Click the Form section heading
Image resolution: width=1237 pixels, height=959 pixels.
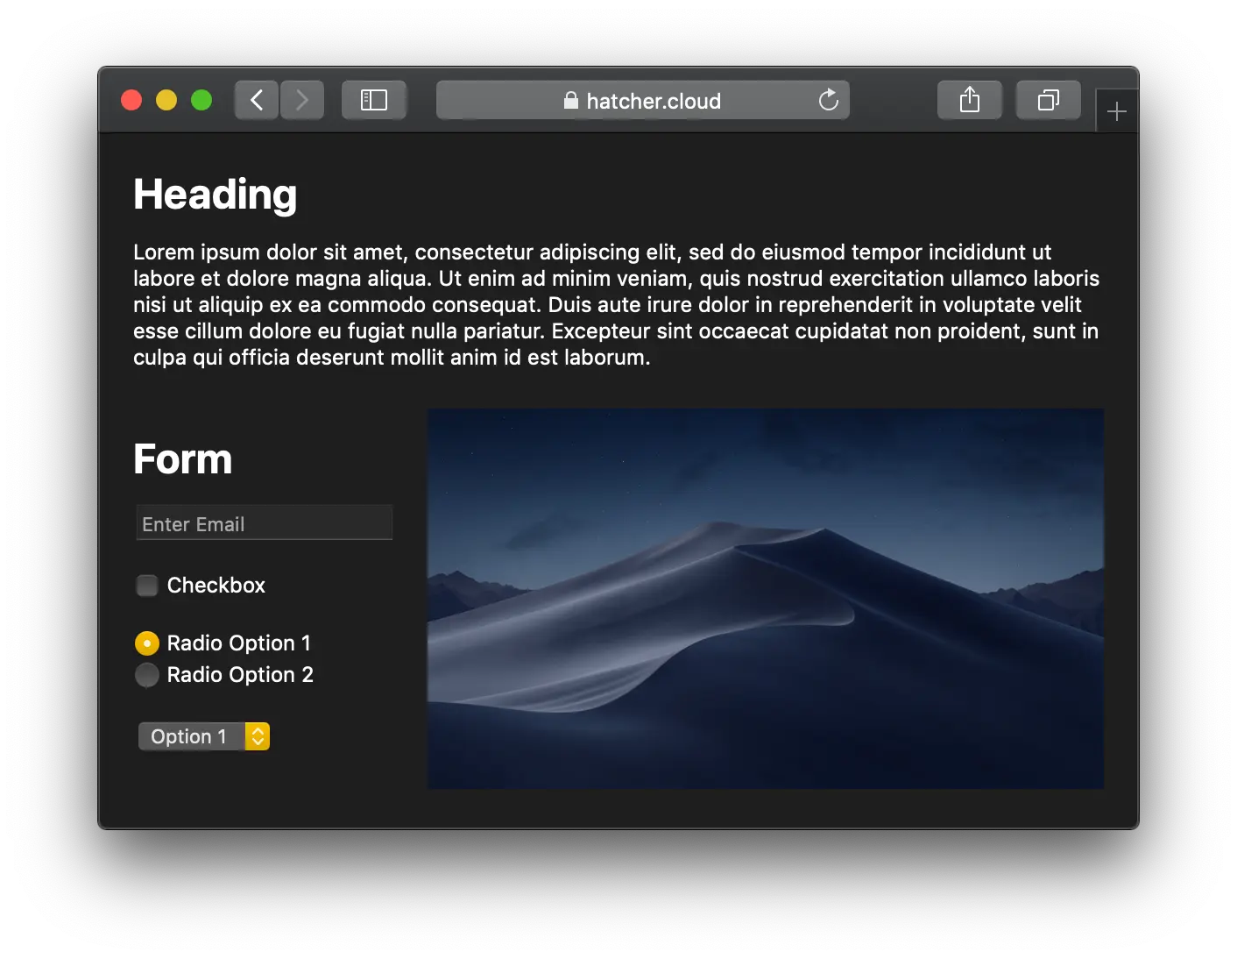tap(182, 458)
